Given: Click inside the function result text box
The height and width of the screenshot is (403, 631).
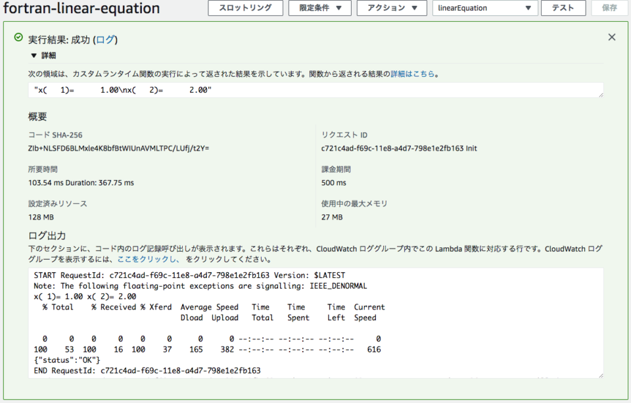Looking at the screenshot, I should click(x=315, y=90).
